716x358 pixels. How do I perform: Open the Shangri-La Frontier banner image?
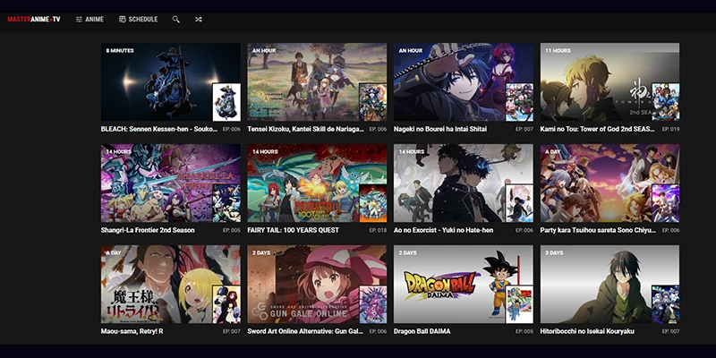(x=171, y=183)
